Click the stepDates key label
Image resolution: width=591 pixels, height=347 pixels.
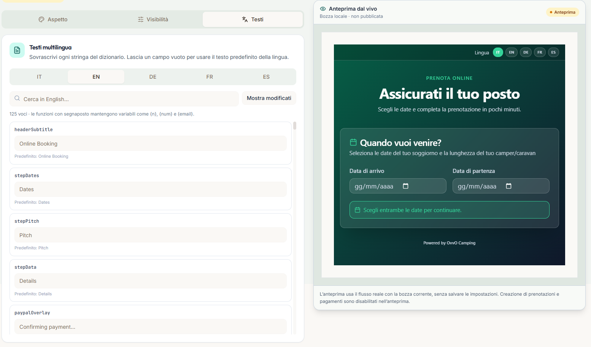click(27, 176)
